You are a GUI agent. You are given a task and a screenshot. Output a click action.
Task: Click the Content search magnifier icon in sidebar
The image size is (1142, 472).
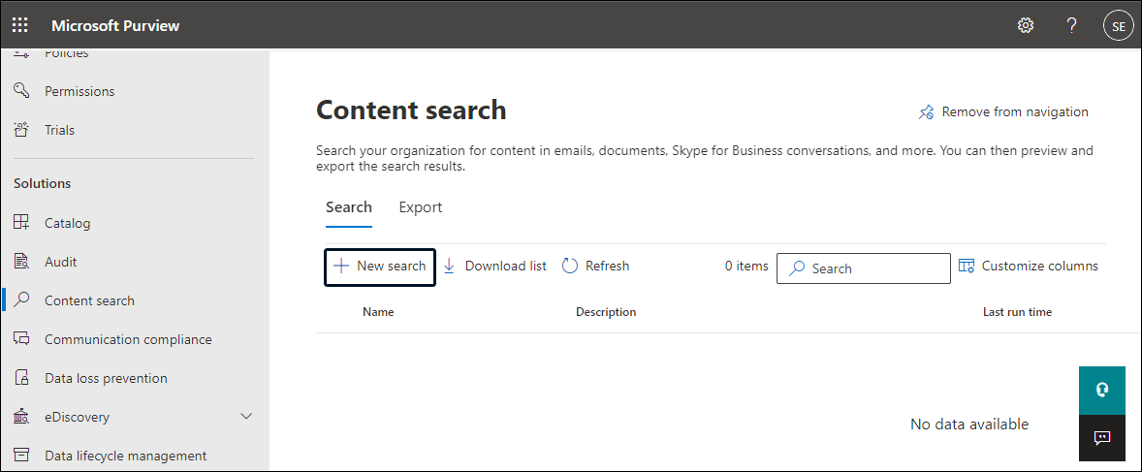(22, 300)
